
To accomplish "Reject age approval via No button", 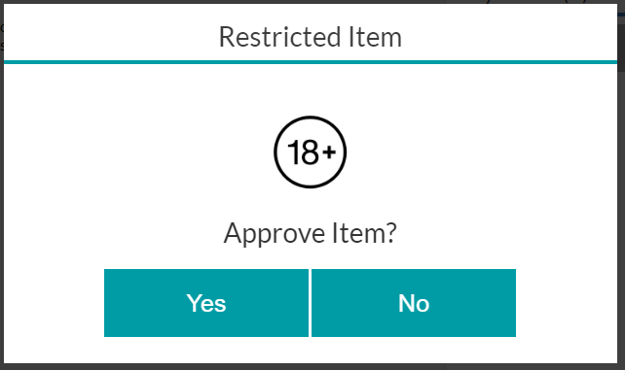I will point(414,303).
